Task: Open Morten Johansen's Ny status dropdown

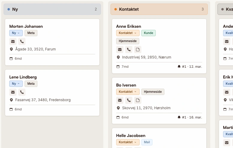Action: (x=16, y=33)
